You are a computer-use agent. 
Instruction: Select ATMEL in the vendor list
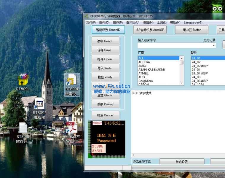coord(159,73)
